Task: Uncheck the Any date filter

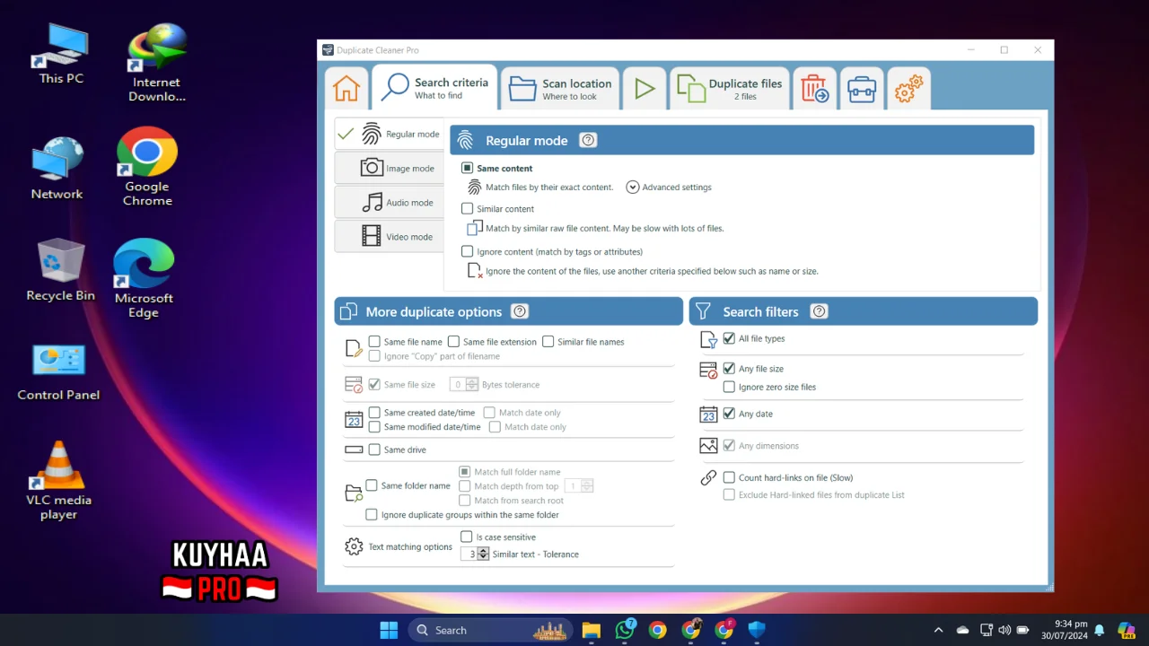Action: point(729,414)
